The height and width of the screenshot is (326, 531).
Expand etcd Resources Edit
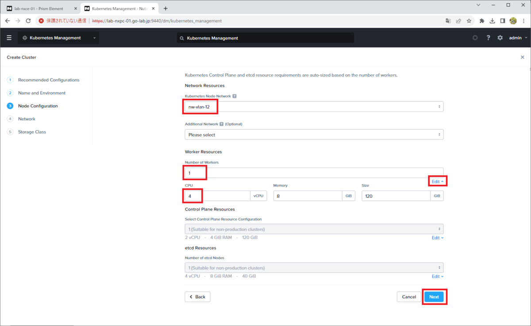point(438,276)
